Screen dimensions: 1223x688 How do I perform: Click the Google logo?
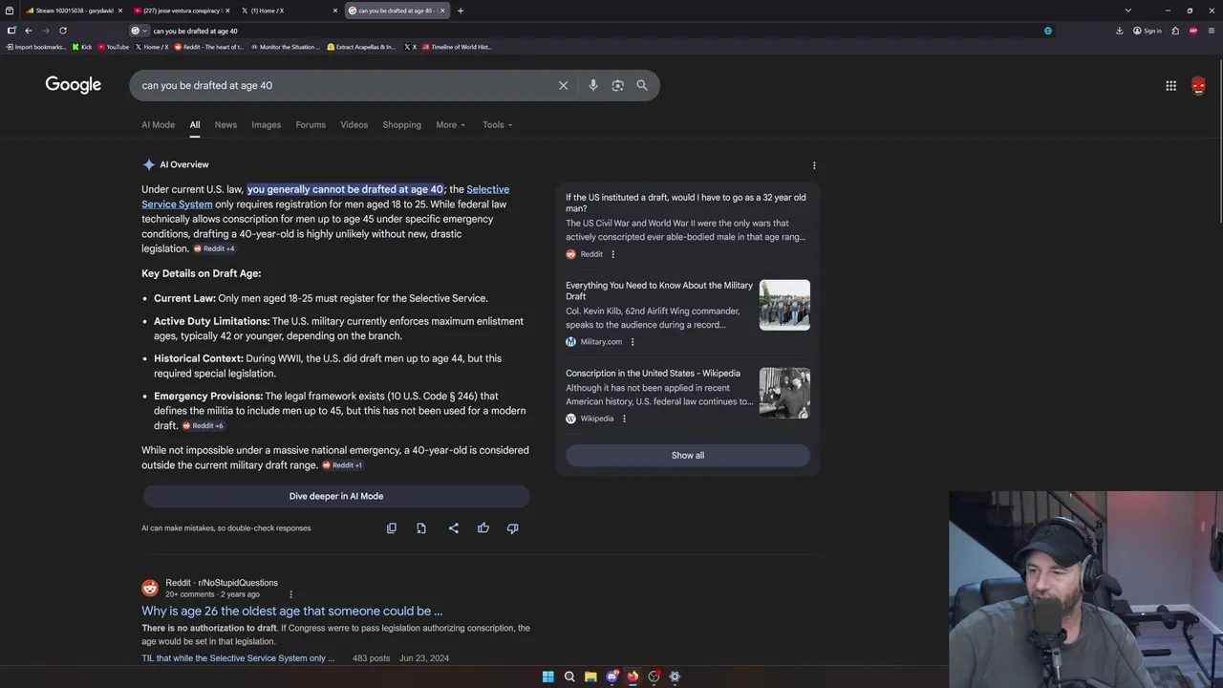pos(74,85)
